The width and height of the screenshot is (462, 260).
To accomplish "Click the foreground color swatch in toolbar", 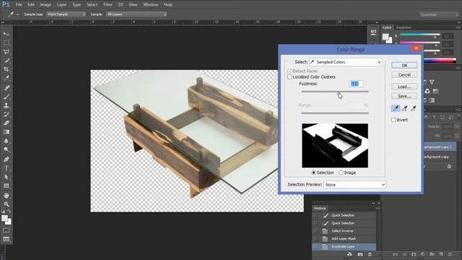I will 4,218.
